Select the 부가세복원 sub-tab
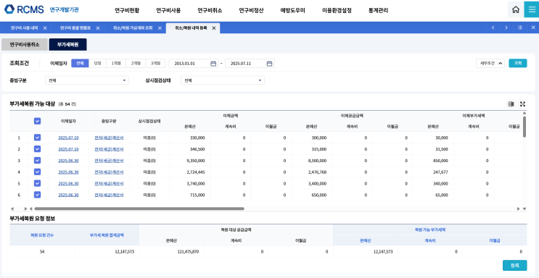This screenshot has height=278, width=539. coord(67,45)
